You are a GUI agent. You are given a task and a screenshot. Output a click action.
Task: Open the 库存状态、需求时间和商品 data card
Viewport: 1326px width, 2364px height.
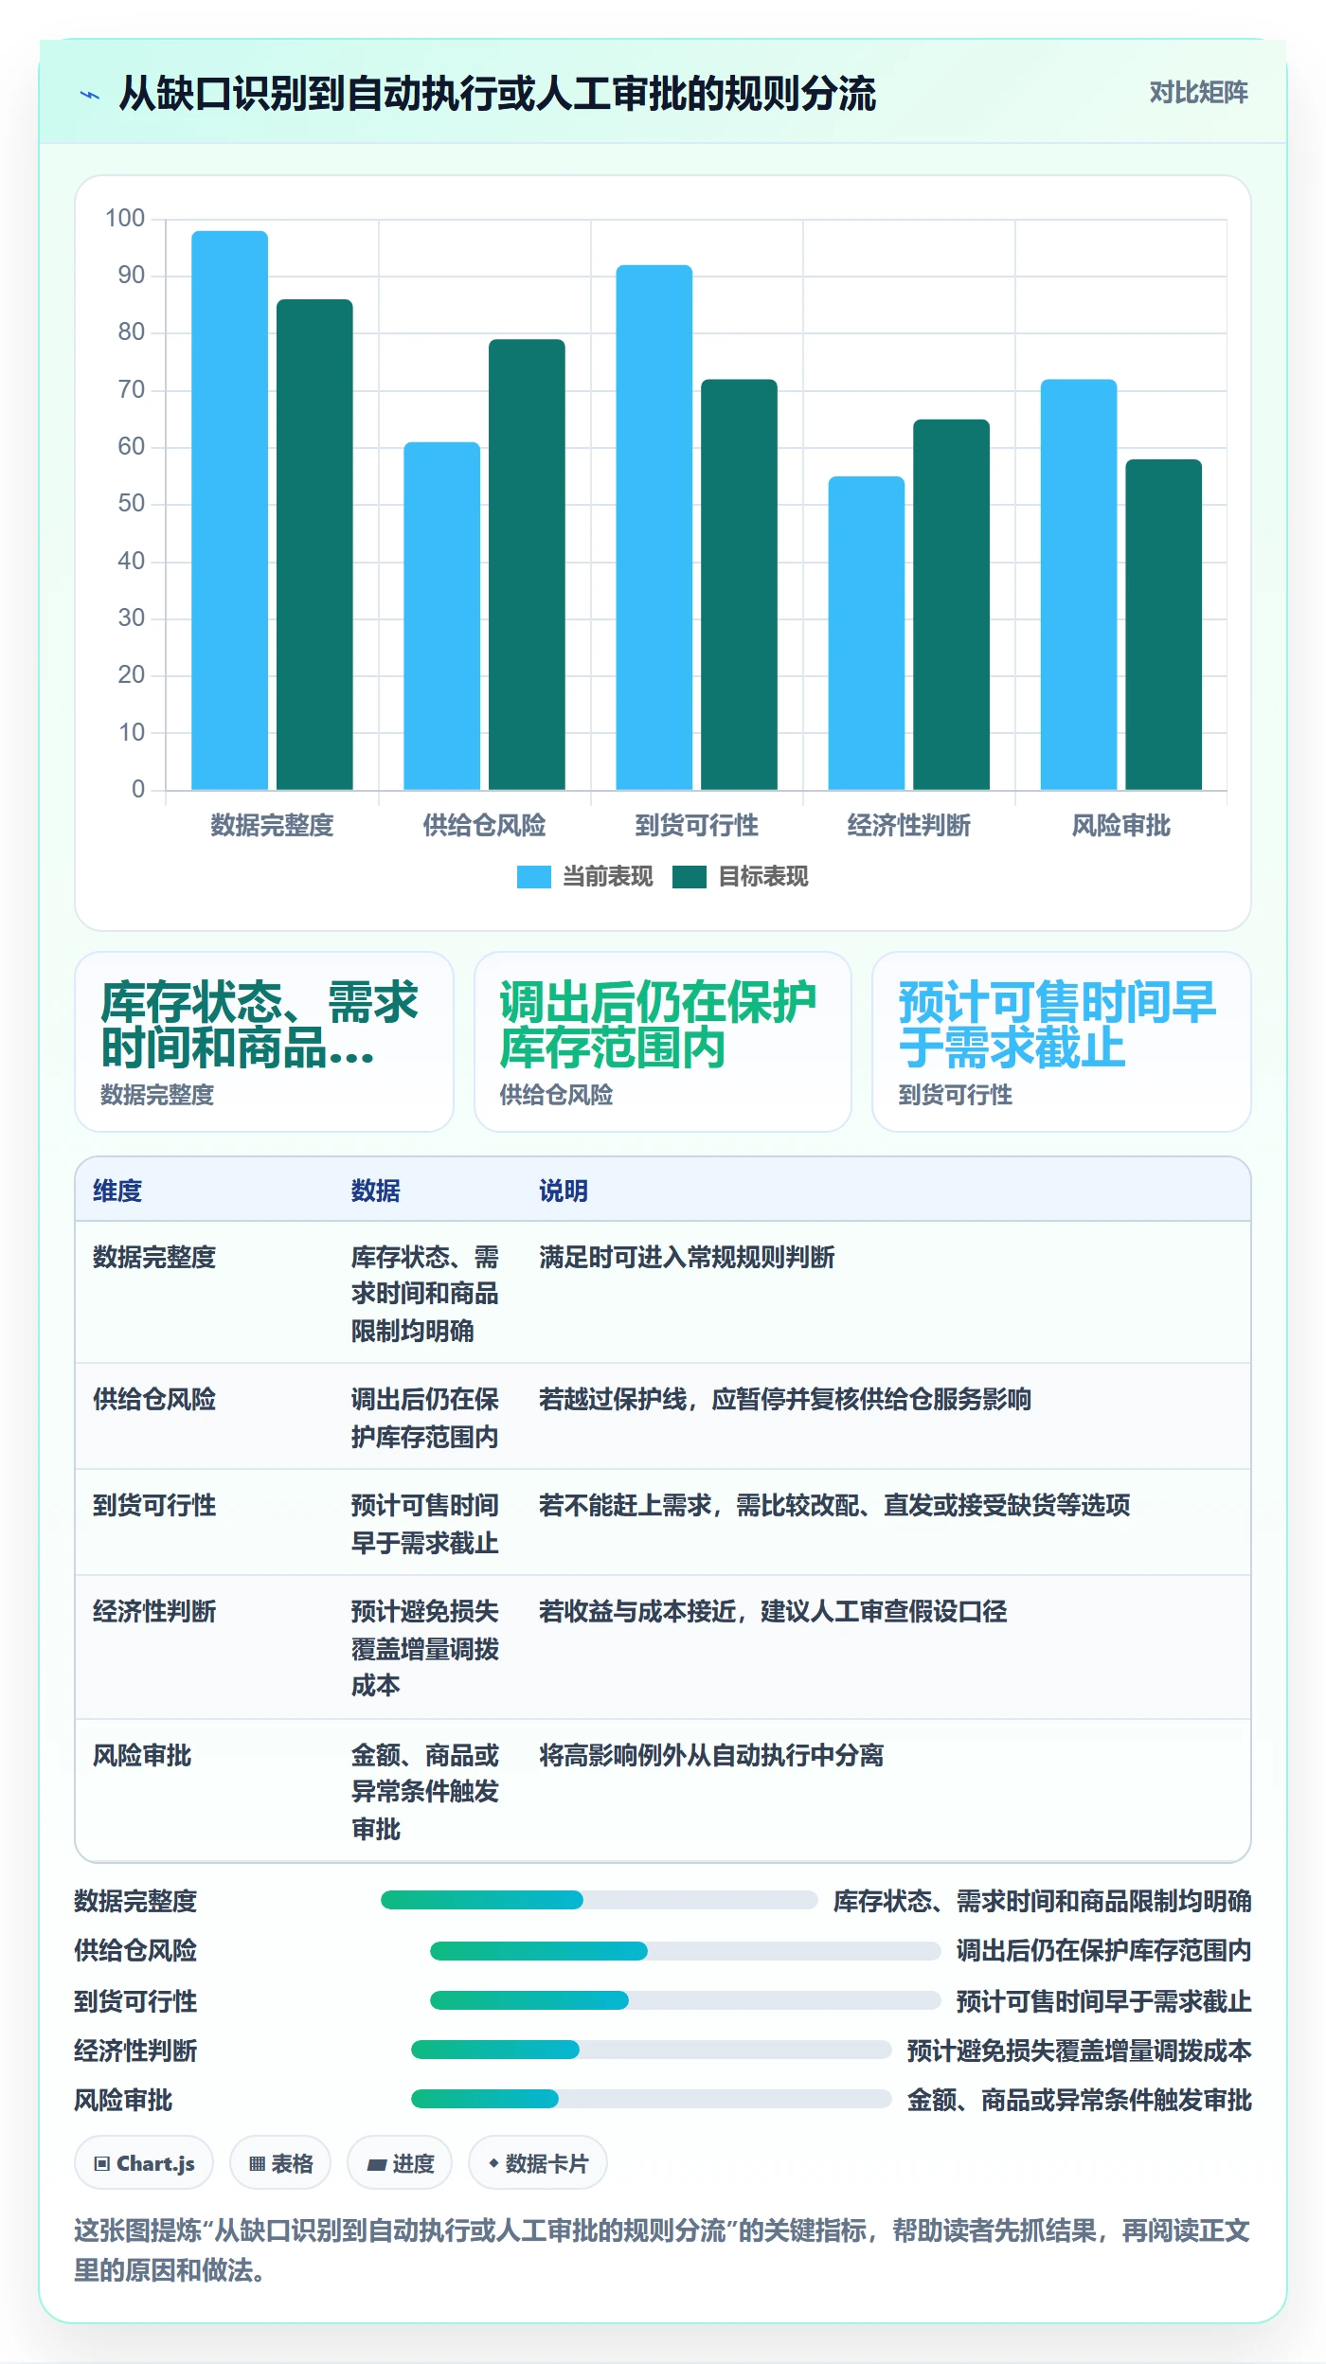tap(264, 1042)
